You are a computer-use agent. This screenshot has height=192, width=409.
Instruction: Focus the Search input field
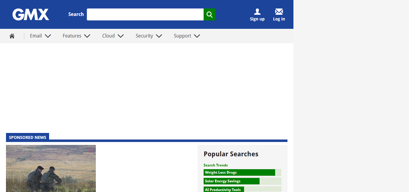click(145, 14)
